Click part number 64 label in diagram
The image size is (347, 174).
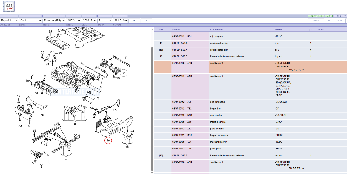pos(20,126)
